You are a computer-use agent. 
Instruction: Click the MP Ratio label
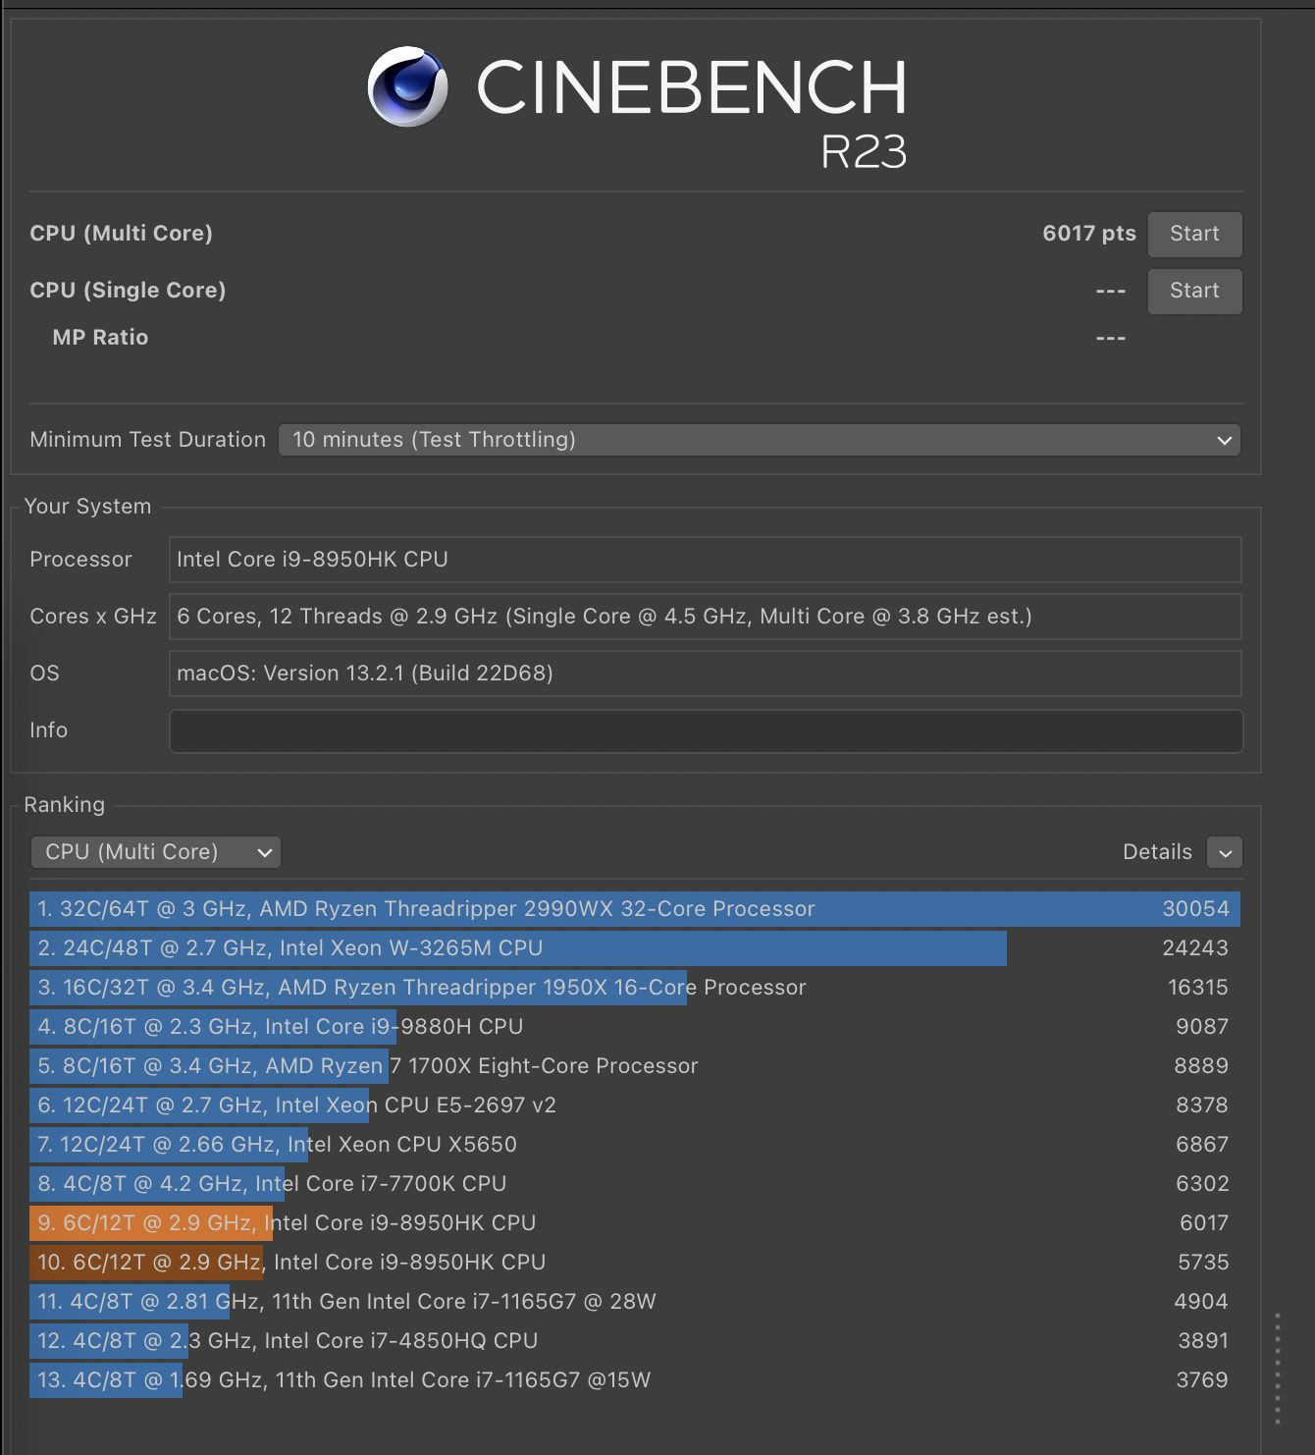(x=100, y=338)
